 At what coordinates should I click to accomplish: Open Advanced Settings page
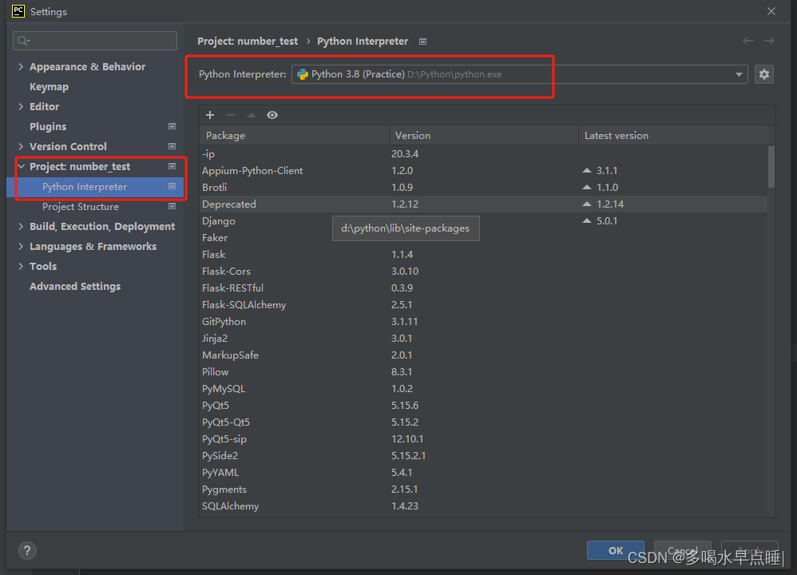[75, 286]
